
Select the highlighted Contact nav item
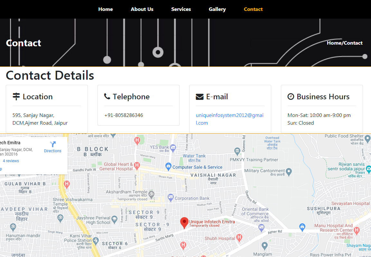pyautogui.click(x=253, y=9)
